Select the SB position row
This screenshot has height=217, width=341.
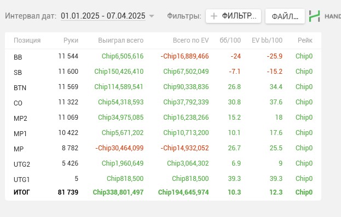(x=163, y=72)
